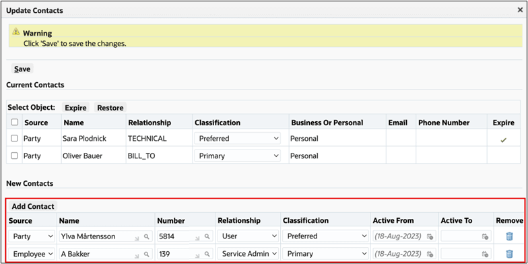Click the number field containing 5814
The image size is (528, 264).
pyautogui.click(x=185, y=236)
